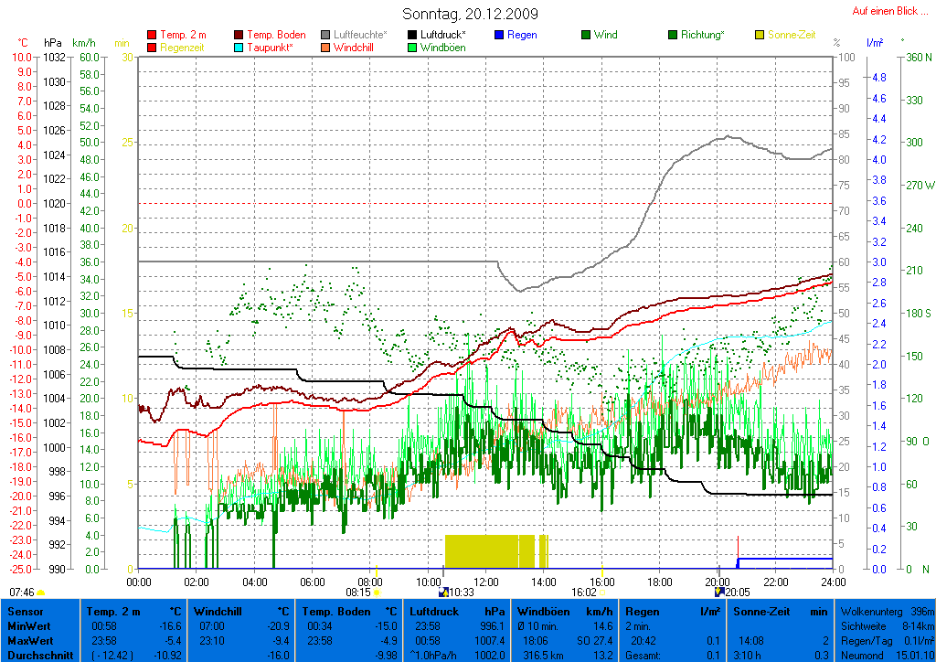936x662 pixels.
Task: Open the 'Auf einen Blick ...' link
Action: 889,11
